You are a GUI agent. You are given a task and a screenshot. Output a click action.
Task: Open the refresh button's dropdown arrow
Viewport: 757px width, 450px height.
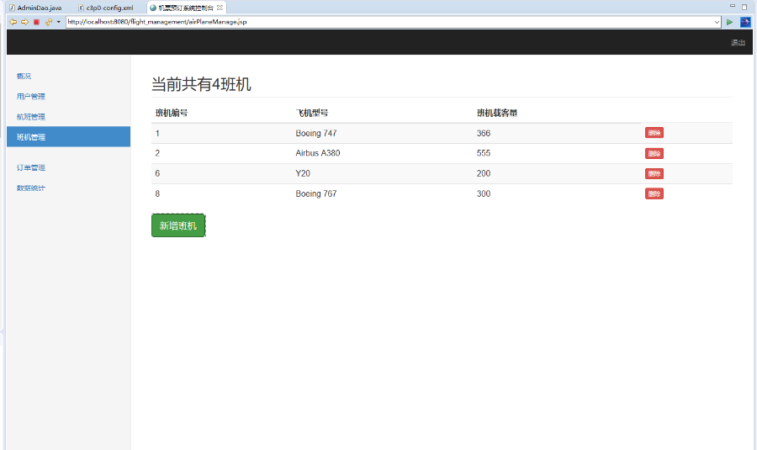tap(58, 22)
